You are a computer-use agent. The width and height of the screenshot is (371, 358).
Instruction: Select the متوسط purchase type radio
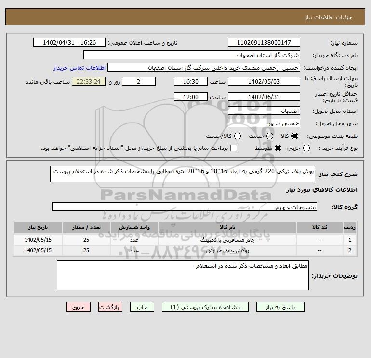[x=278, y=148]
